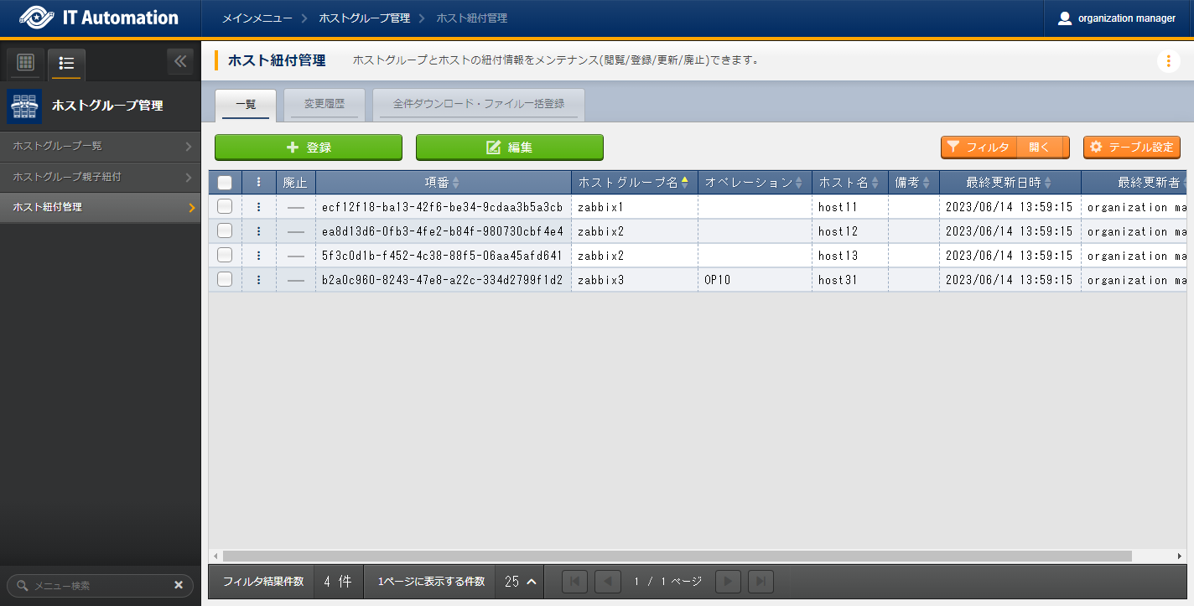Open the rows-per-page 25 dropdown

(520, 582)
